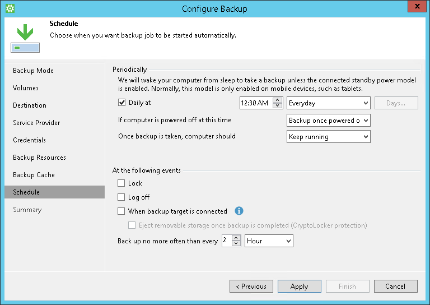Switch to the Destination step
The height and width of the screenshot is (305, 430).
30,105
